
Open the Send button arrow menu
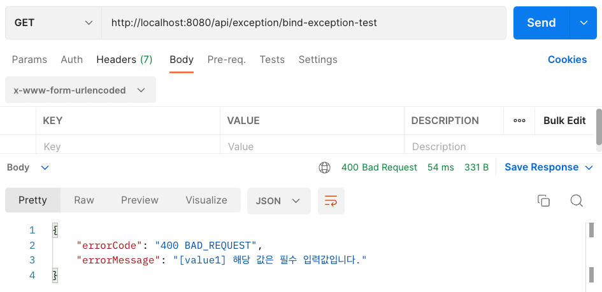584,23
